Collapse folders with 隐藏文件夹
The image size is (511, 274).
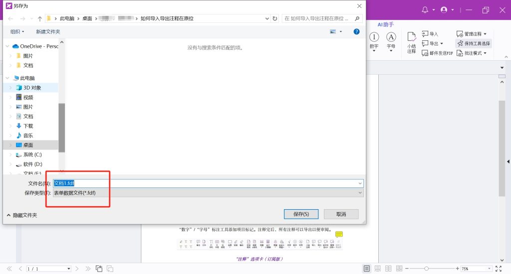[x=22, y=215]
